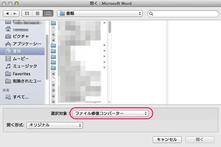Click the green zoom window button
Image resolution: width=221 pixels, height=147 pixels.
click(17, 3)
